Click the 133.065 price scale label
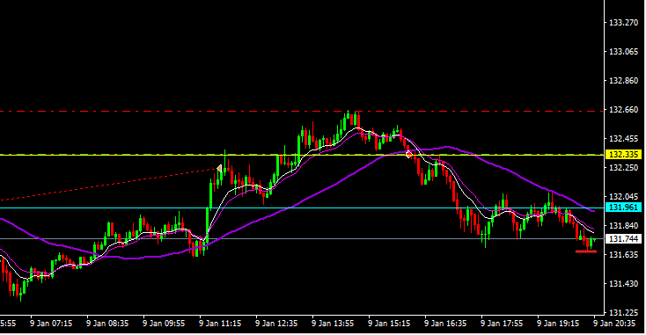This screenshot has height=335, width=646. (x=624, y=52)
